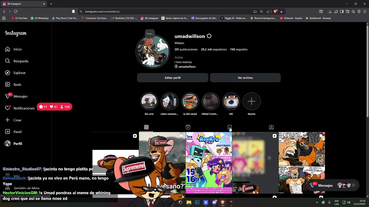
Task: Open the Brave VPN shield icon
Action: click(x=359, y=11)
